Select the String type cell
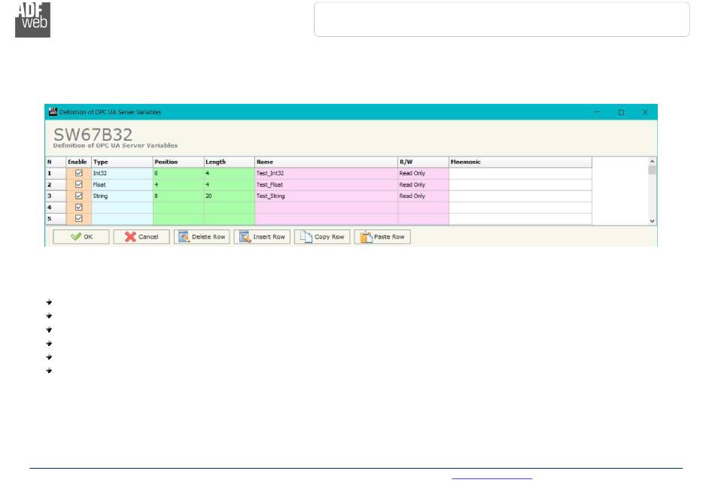Image resolution: width=715 pixels, height=492 pixels. (x=122, y=196)
